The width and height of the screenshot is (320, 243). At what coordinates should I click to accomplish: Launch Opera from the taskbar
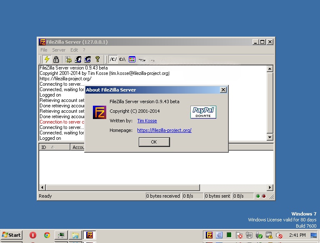32,235
